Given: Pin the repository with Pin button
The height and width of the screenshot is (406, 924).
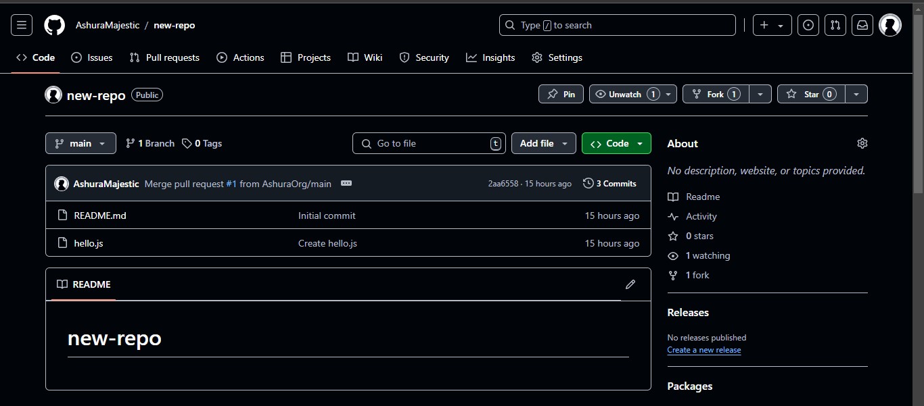Looking at the screenshot, I should coord(561,95).
